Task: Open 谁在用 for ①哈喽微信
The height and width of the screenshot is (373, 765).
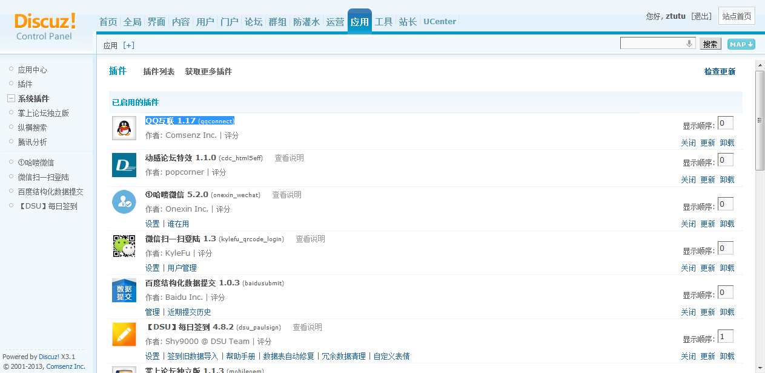Action: (178, 224)
